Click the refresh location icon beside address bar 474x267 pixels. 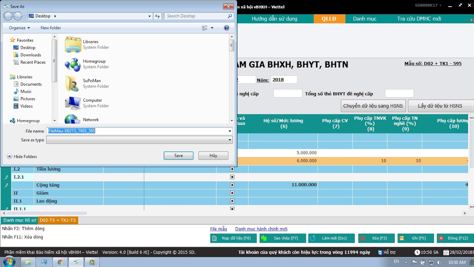point(157,16)
